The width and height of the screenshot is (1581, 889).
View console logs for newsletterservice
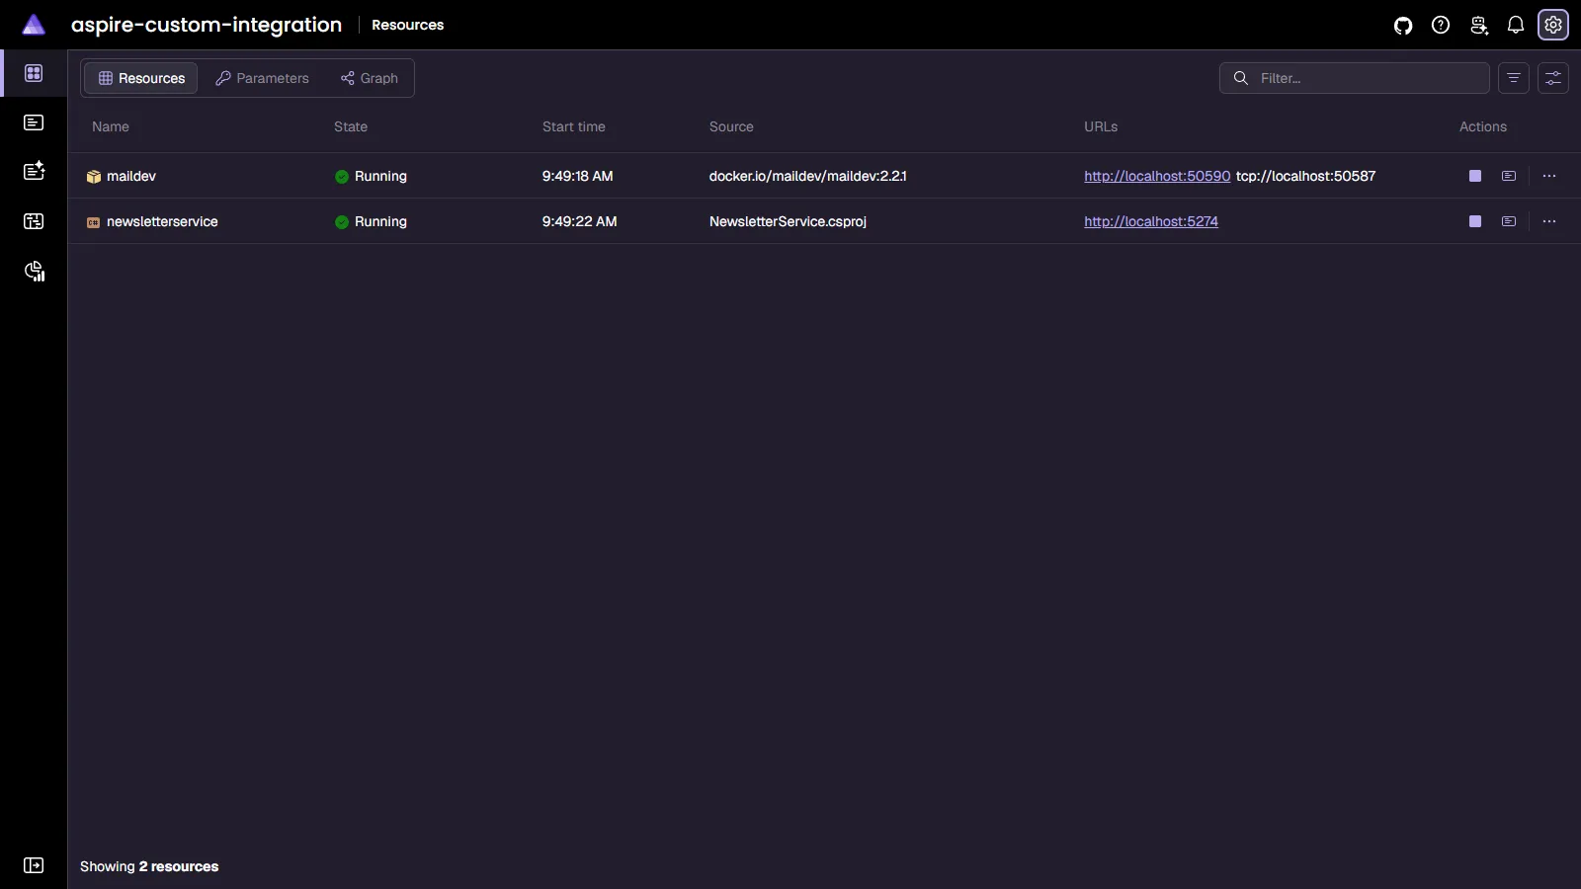tap(1509, 221)
